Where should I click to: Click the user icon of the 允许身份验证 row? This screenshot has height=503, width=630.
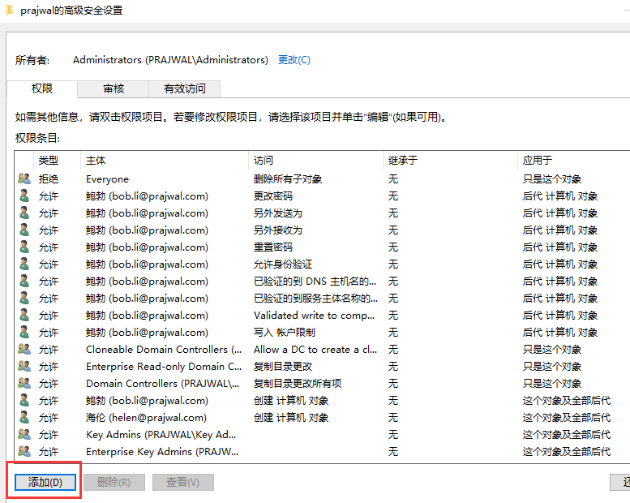tap(24, 264)
